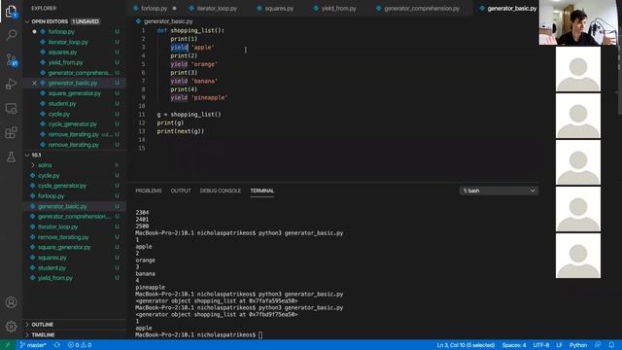The width and height of the screenshot is (622, 350).
Task: Open yield_from.py in 10.1 folder
Action: [55, 278]
